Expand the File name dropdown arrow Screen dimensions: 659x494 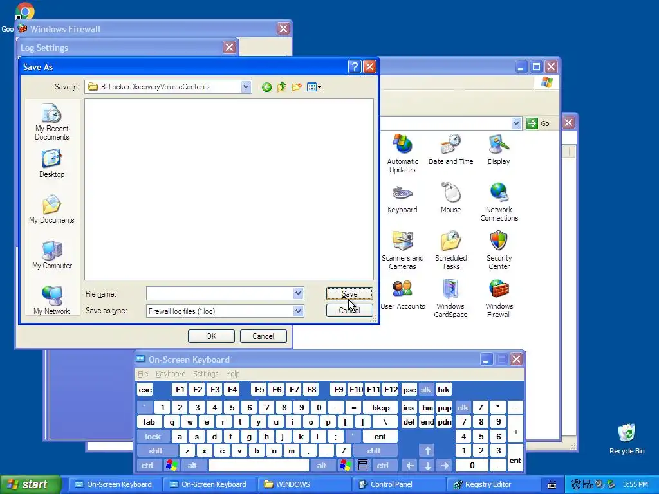coord(298,293)
